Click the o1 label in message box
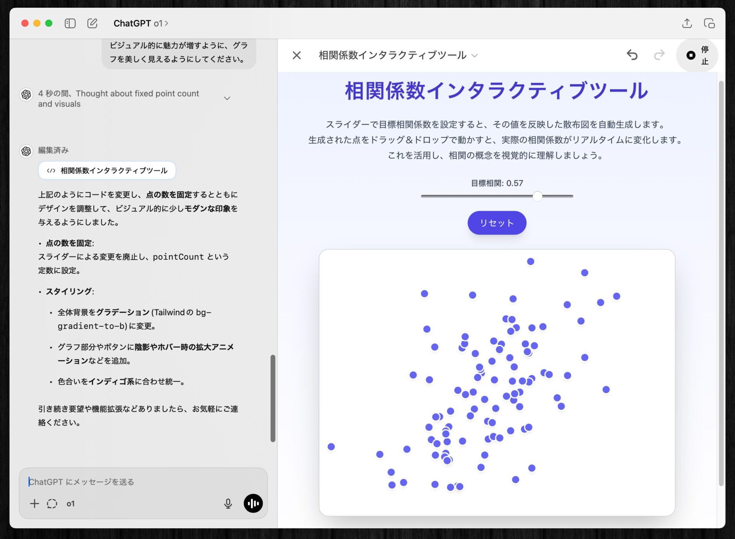Viewport: 735px width, 539px height. point(70,503)
